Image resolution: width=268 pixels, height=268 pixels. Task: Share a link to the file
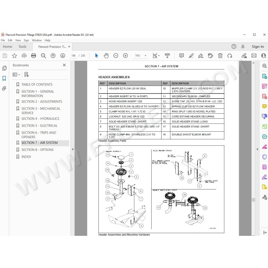click(x=244, y=56)
